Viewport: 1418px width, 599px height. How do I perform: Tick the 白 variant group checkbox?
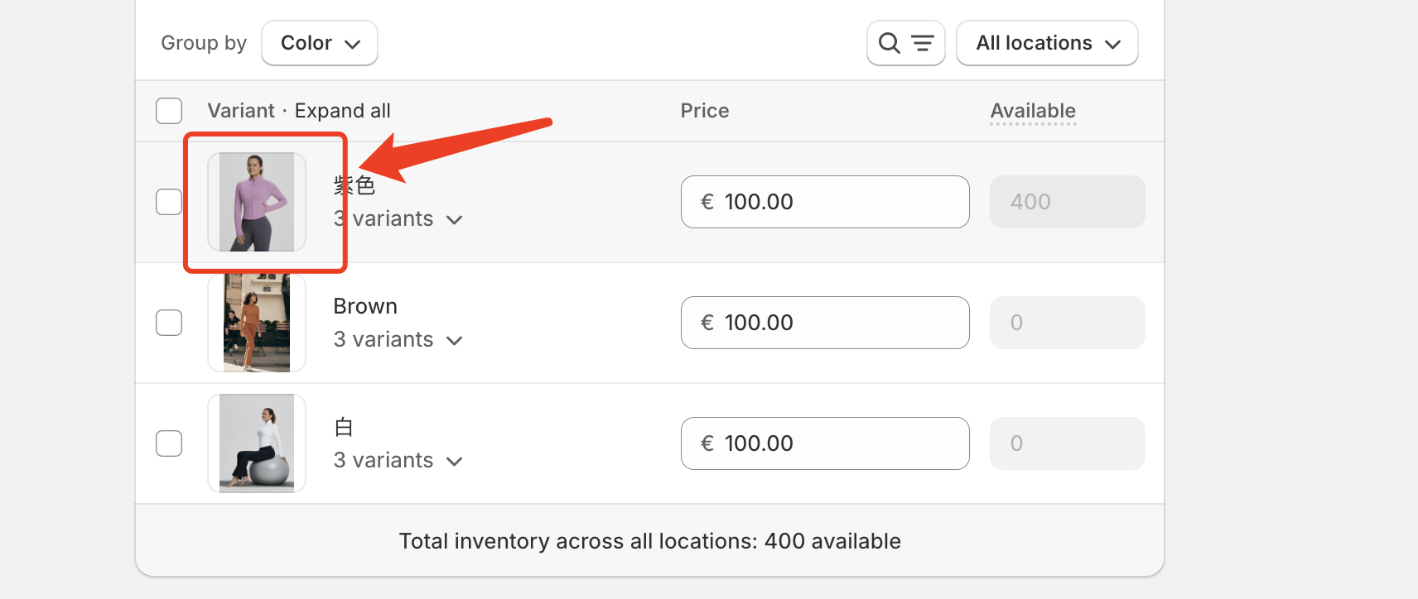point(169,443)
